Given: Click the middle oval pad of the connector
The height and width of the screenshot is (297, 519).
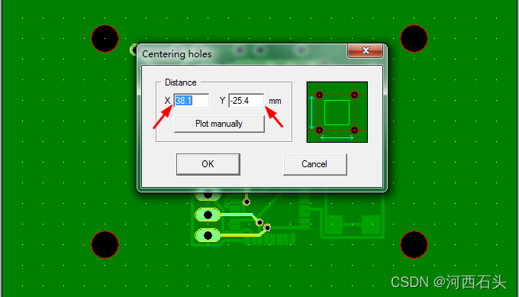Looking at the screenshot, I should tap(208, 215).
